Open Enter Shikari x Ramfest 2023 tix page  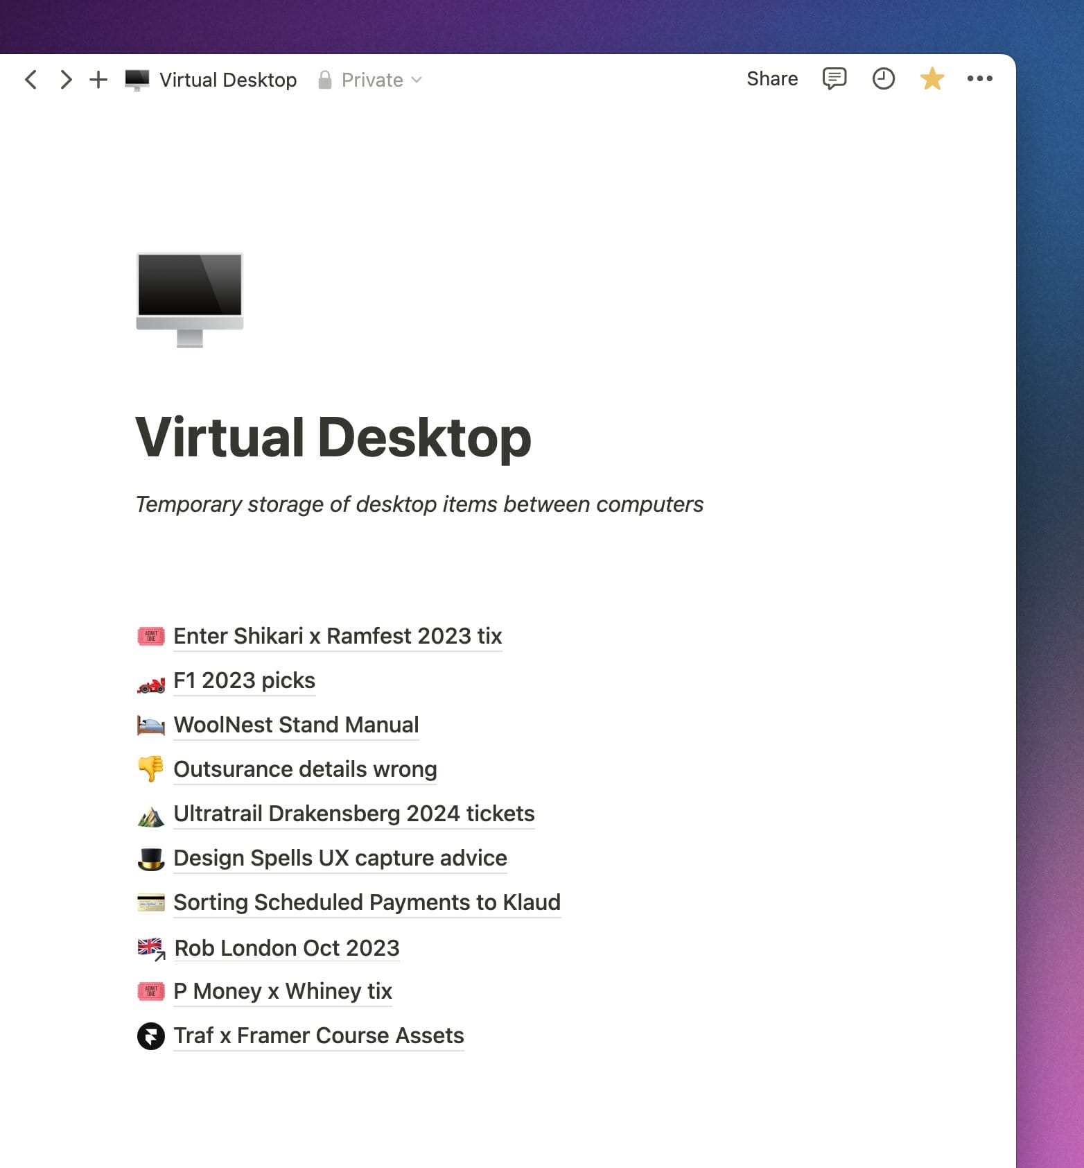tap(338, 636)
